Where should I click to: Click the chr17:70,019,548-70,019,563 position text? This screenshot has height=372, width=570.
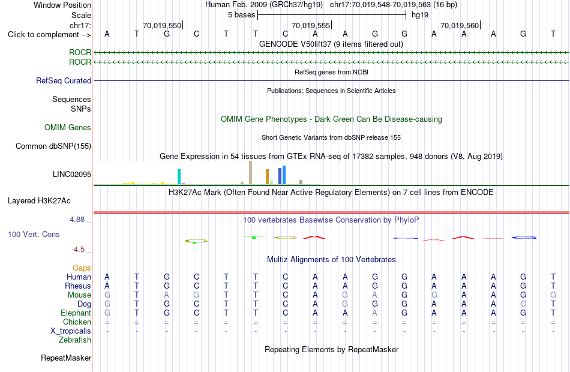tap(394, 5)
